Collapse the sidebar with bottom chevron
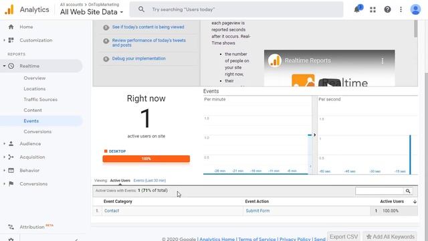The width and height of the screenshot is (428, 241). click(76, 240)
